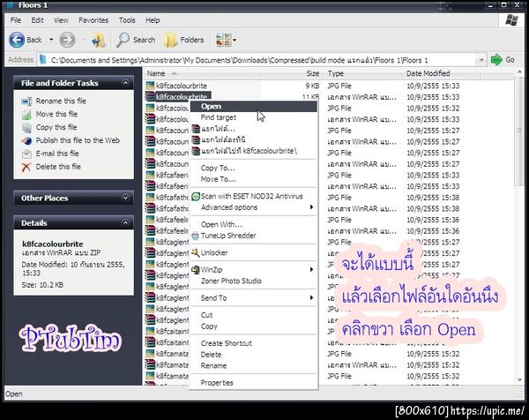Viewport: 529px width, 420px height.
Task: Click the Rename this file link
Action: [x=61, y=101]
